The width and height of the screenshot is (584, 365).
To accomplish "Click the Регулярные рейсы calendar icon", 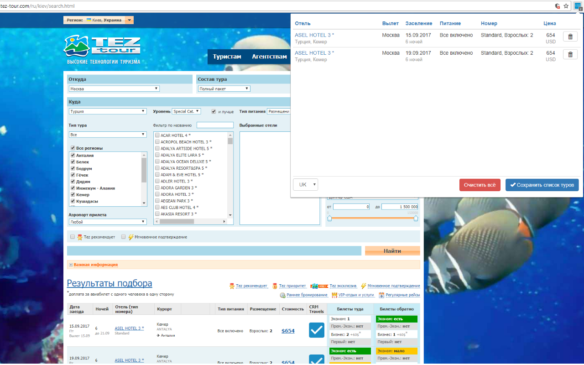I will [381, 295].
